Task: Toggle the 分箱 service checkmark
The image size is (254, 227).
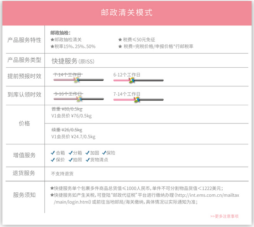Action: (71, 153)
